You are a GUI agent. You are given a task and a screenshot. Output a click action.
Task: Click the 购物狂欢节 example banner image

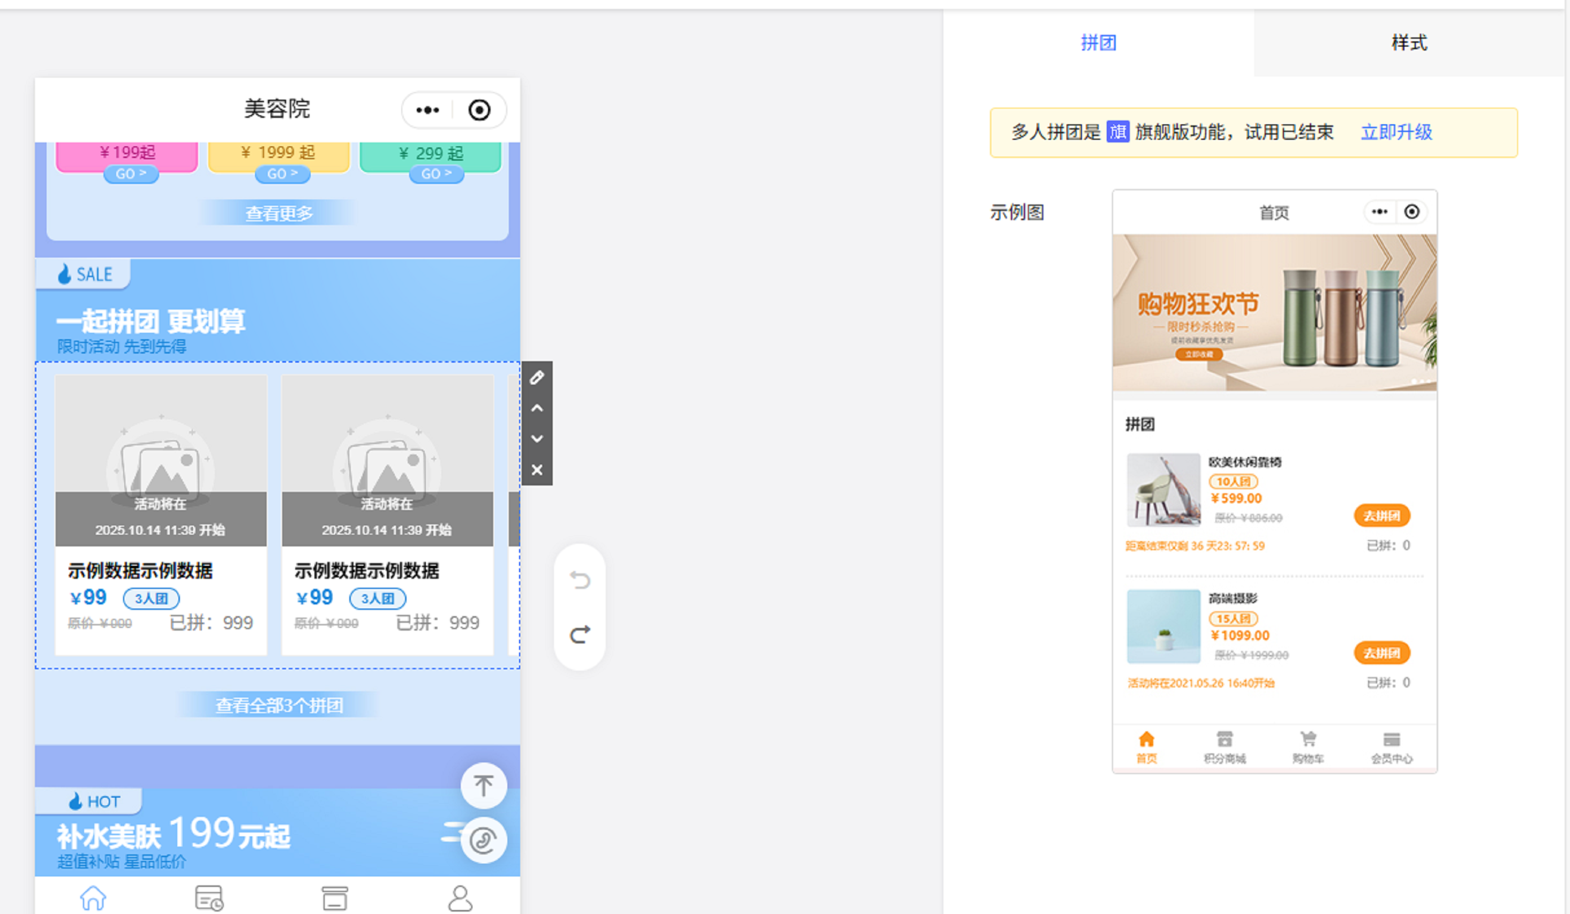tap(1274, 312)
